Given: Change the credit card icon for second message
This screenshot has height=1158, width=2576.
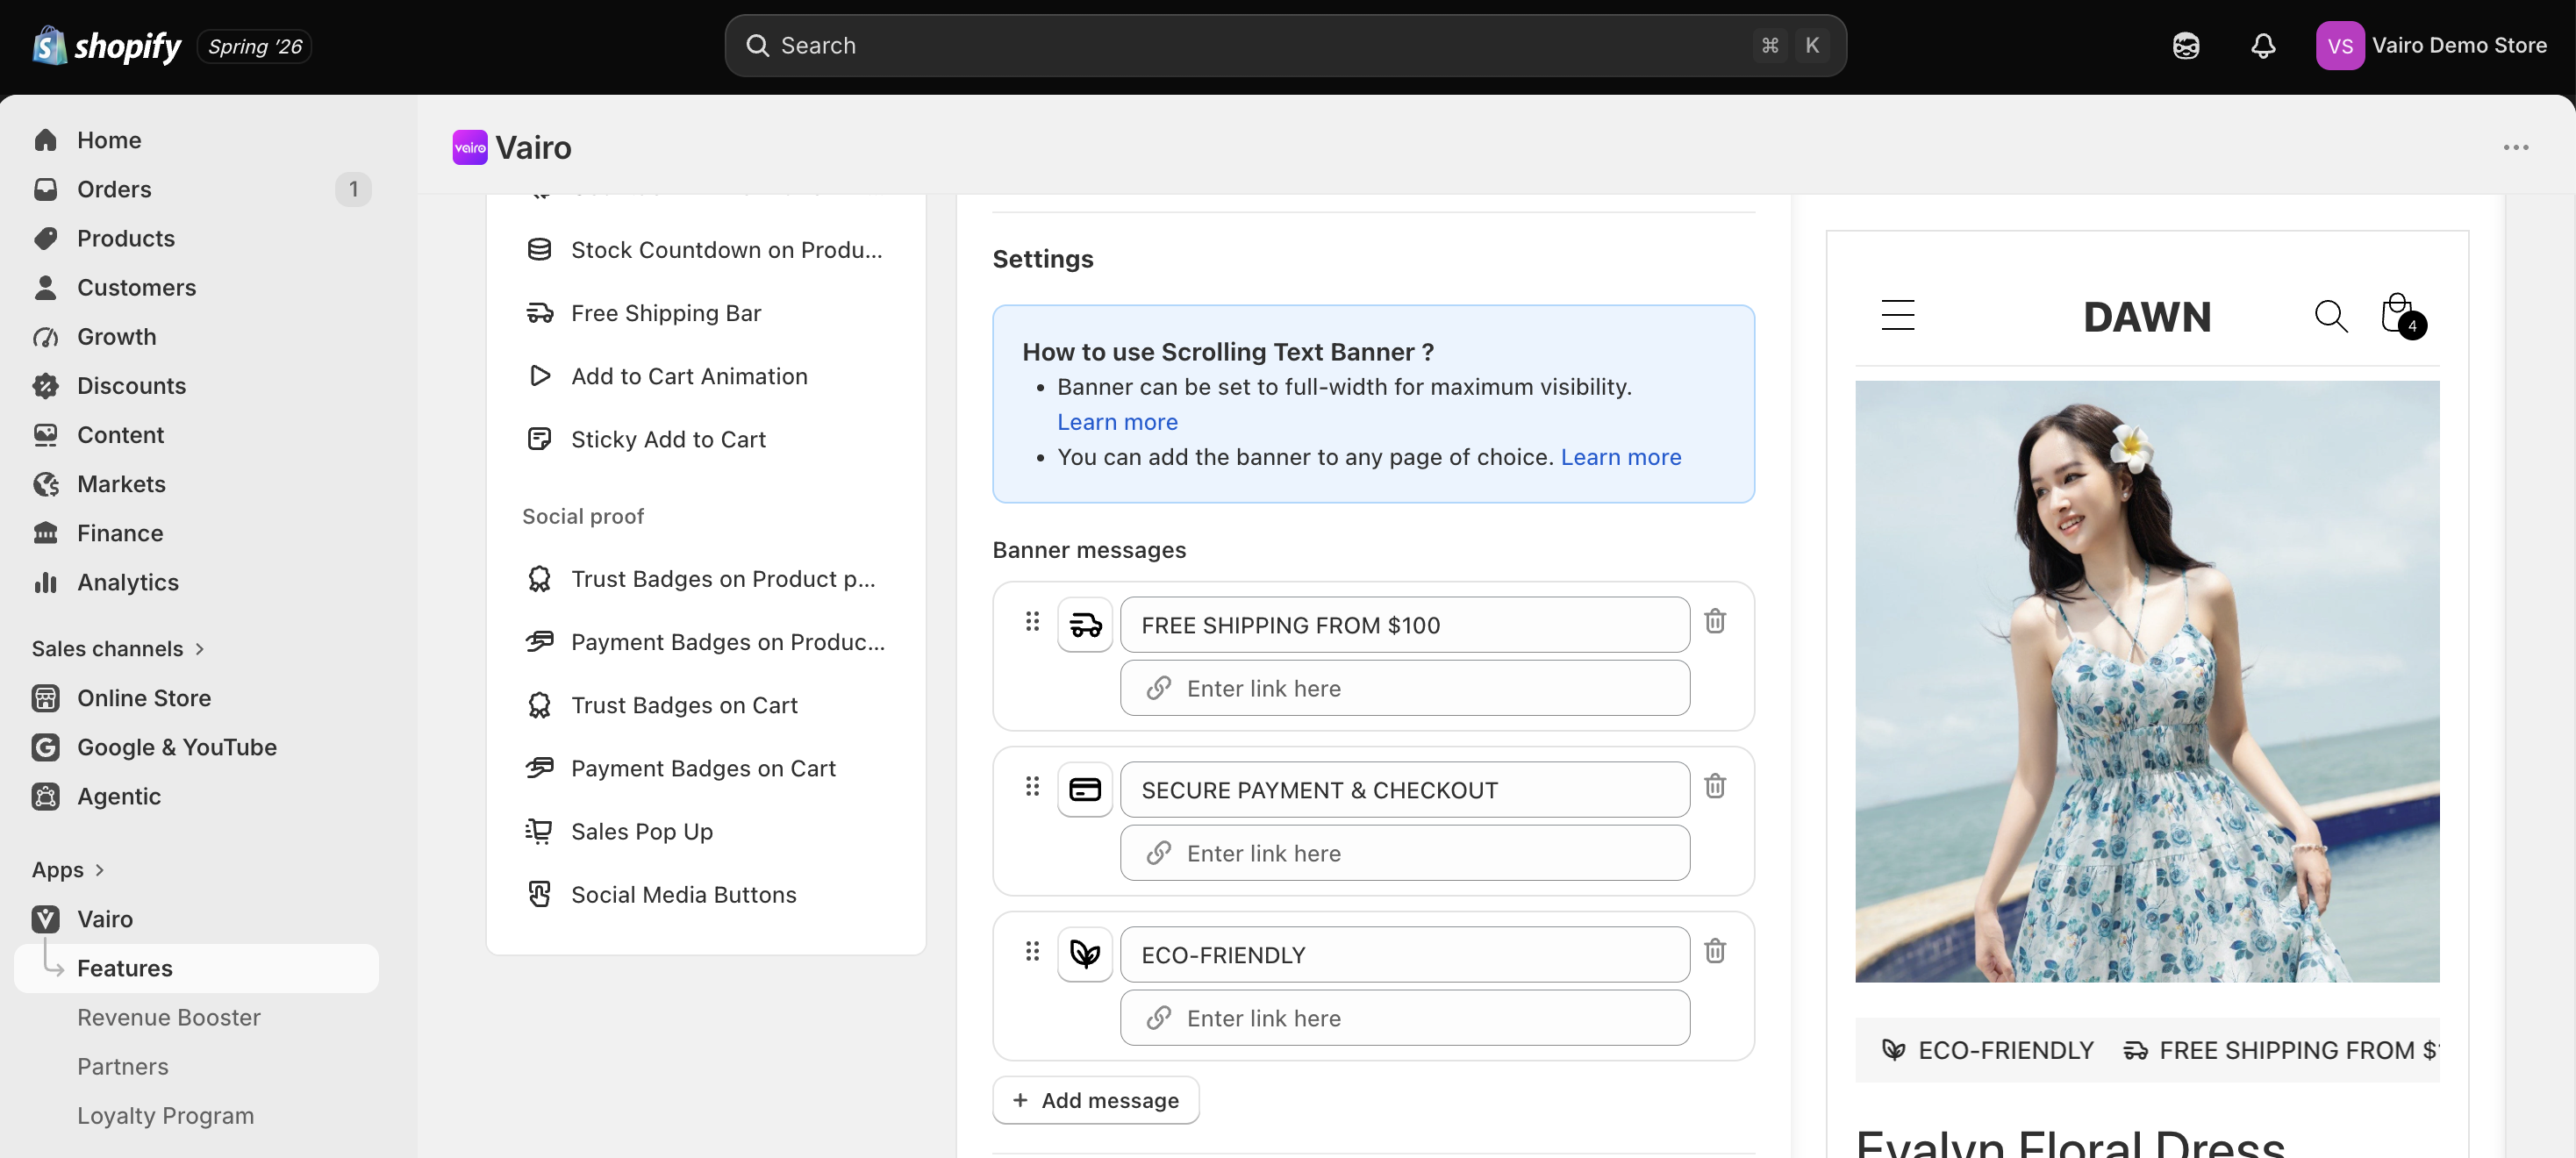Looking at the screenshot, I should [x=1085, y=790].
